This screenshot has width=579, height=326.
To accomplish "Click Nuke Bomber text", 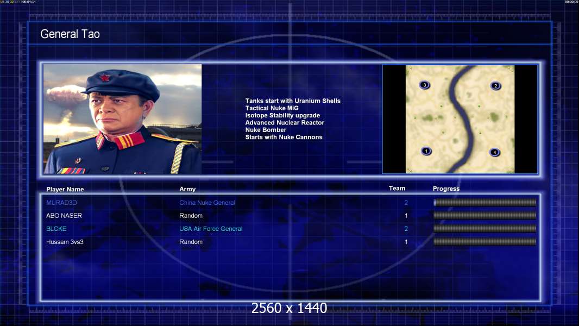I will coord(266,130).
